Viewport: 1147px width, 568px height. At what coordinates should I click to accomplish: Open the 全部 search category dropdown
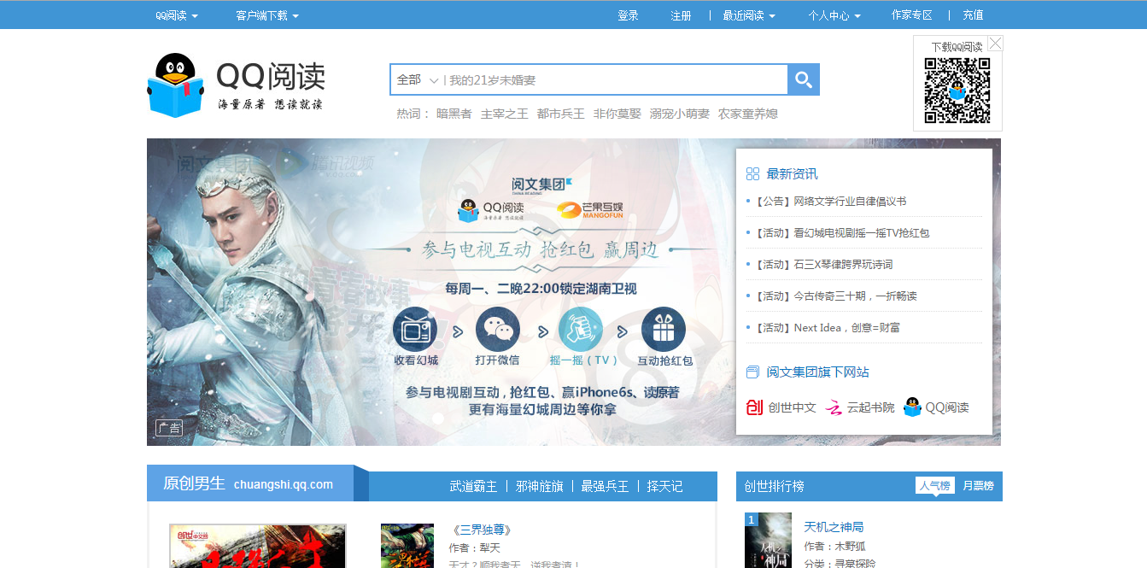(x=418, y=79)
